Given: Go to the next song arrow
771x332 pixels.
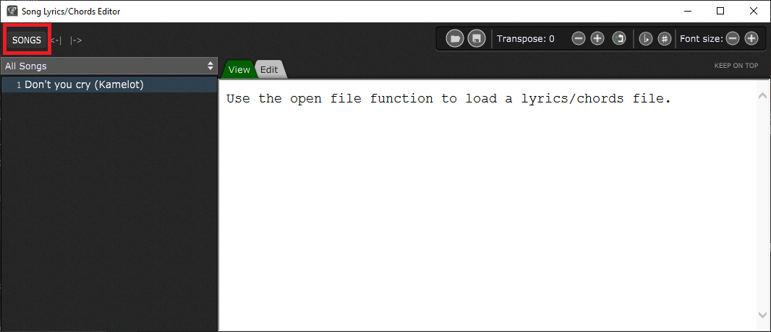Looking at the screenshot, I should click(x=76, y=40).
